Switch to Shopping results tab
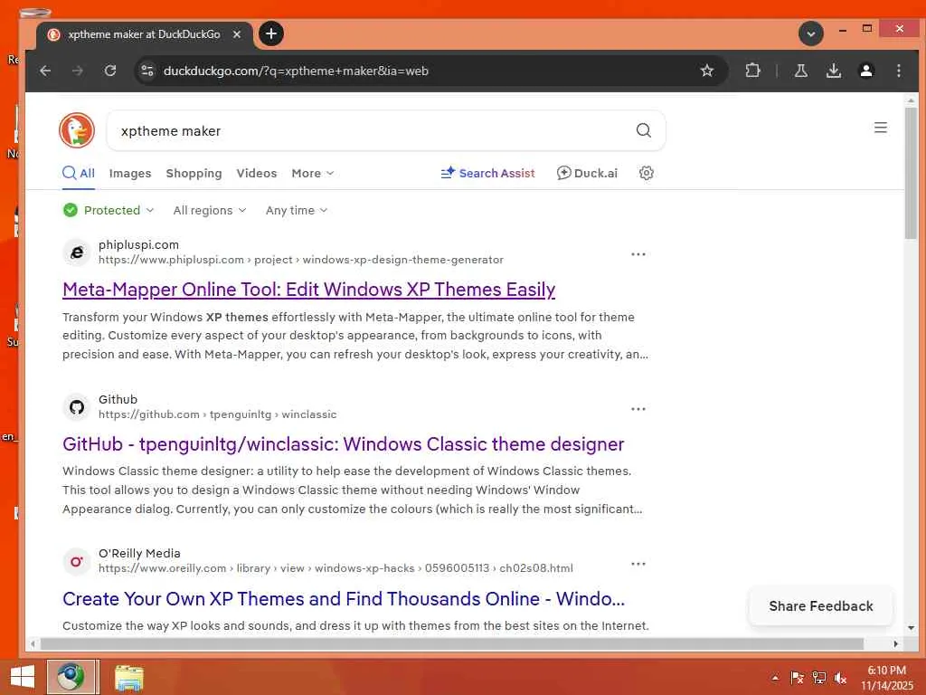The width and height of the screenshot is (926, 695). coord(194,173)
